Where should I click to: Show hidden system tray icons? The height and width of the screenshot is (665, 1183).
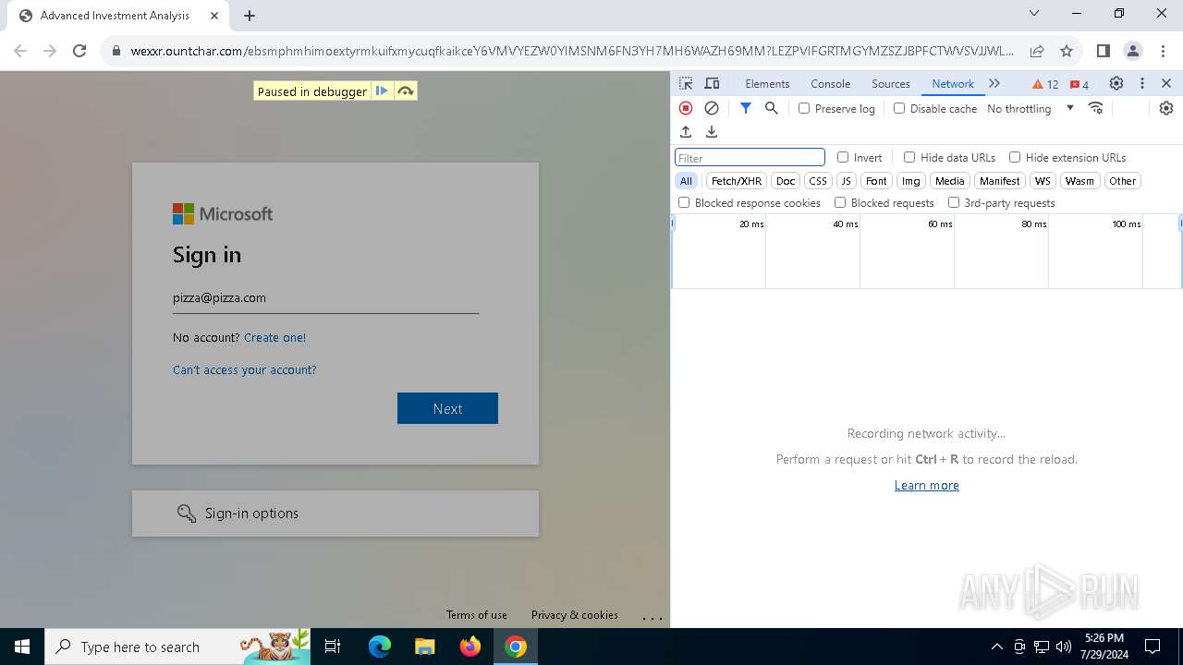tap(996, 647)
